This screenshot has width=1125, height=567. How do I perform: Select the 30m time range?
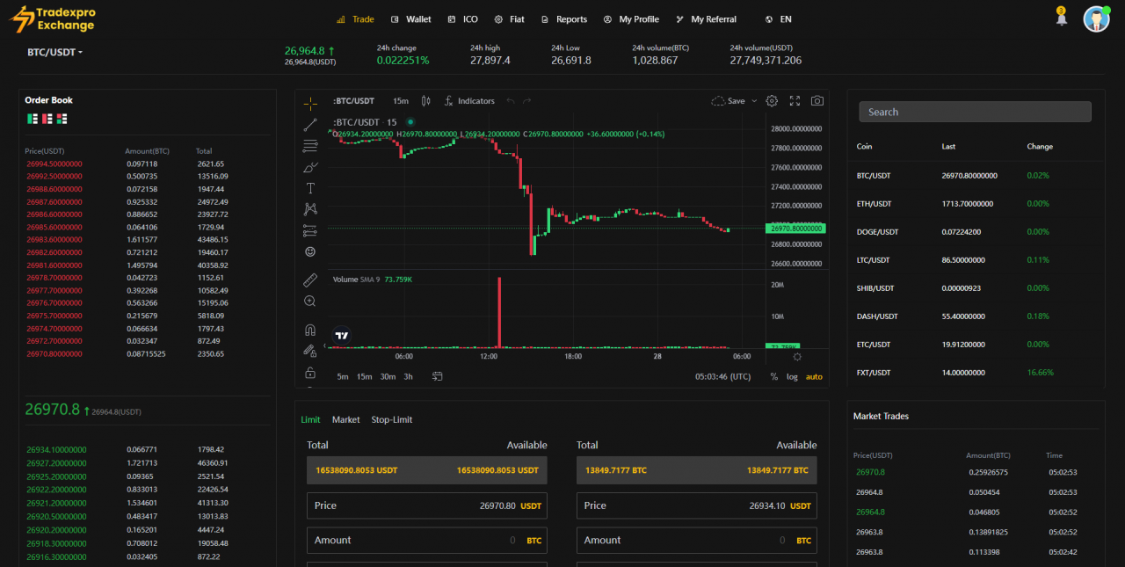(x=388, y=376)
